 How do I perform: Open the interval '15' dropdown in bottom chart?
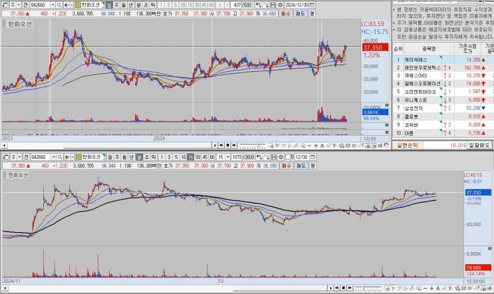click(228, 156)
